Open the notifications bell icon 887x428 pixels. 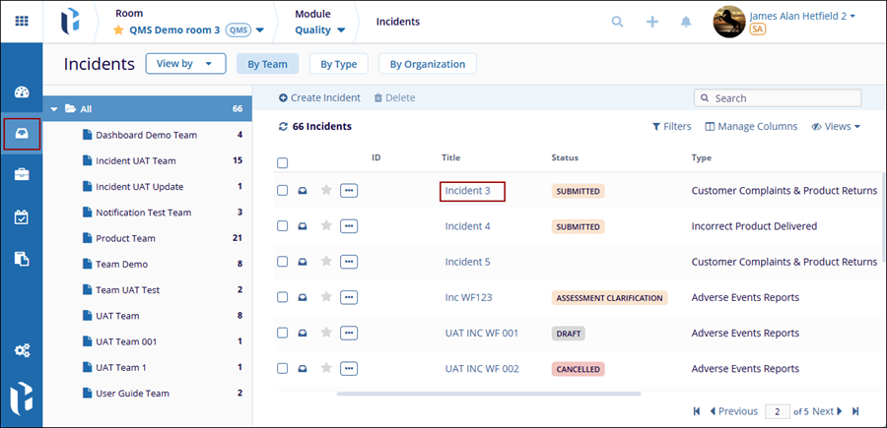coord(686,22)
